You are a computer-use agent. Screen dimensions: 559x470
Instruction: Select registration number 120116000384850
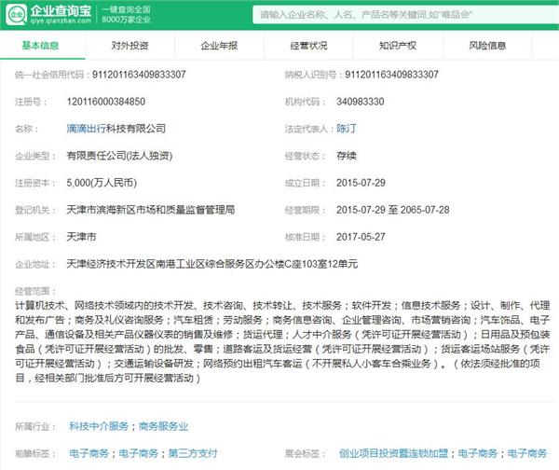coord(106,102)
